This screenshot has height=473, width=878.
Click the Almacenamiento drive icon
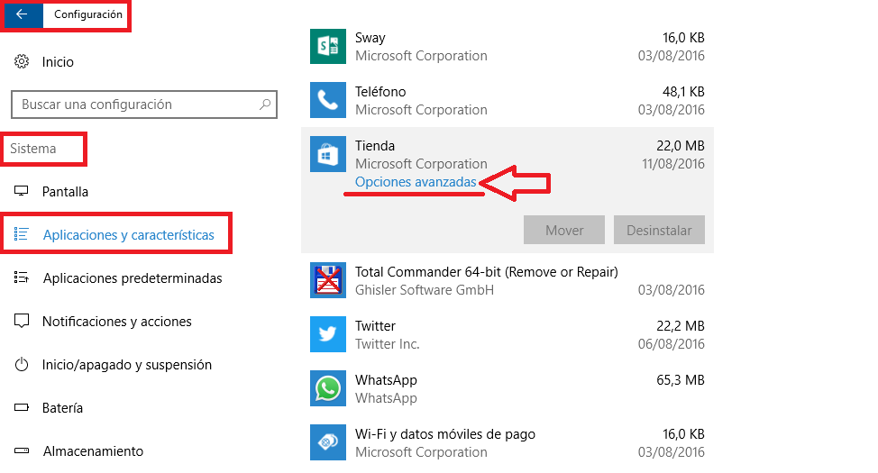(x=22, y=450)
